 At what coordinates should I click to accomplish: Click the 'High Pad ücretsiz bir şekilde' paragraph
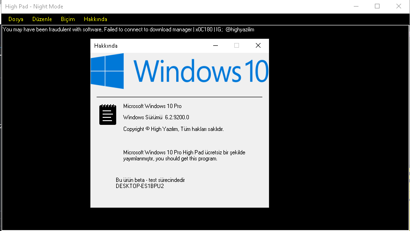point(184,155)
